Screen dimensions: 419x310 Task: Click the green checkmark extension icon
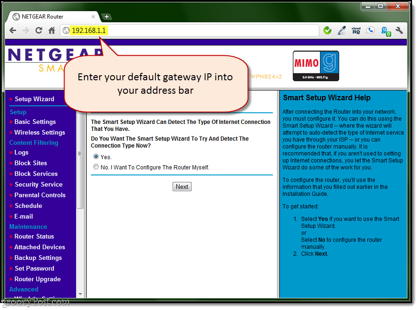click(x=328, y=30)
